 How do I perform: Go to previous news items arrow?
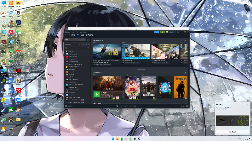pyautogui.click(x=182, y=41)
